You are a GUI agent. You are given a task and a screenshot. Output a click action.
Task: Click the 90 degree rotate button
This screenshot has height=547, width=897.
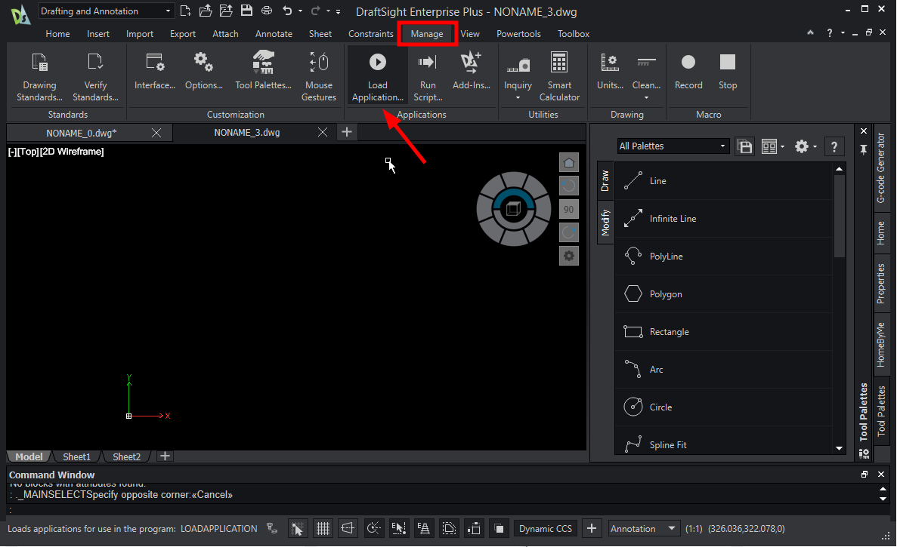click(x=568, y=209)
